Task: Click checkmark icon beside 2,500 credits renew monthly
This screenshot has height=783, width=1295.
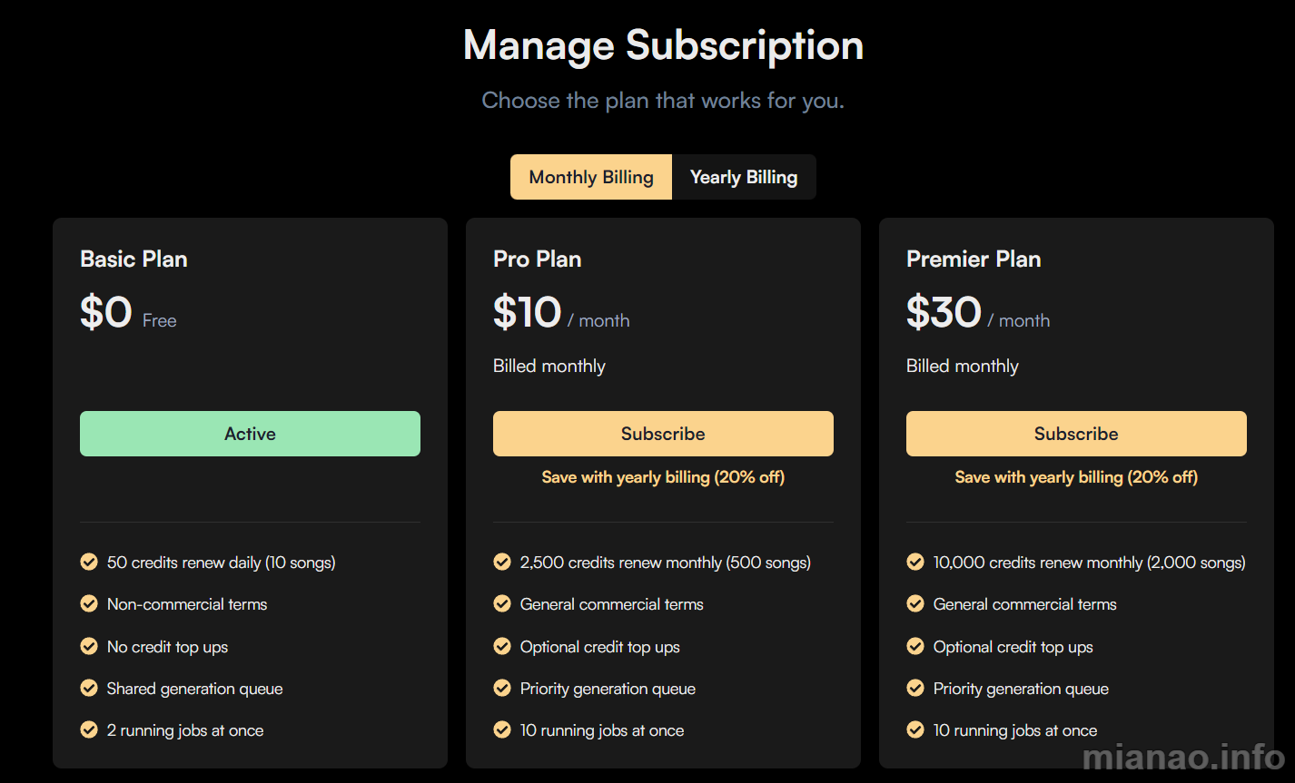Action: click(x=502, y=563)
